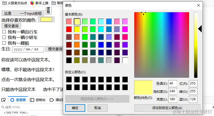Select the pure red basic color swatch
The image size is (214, 116).
click(x=69, y=29)
